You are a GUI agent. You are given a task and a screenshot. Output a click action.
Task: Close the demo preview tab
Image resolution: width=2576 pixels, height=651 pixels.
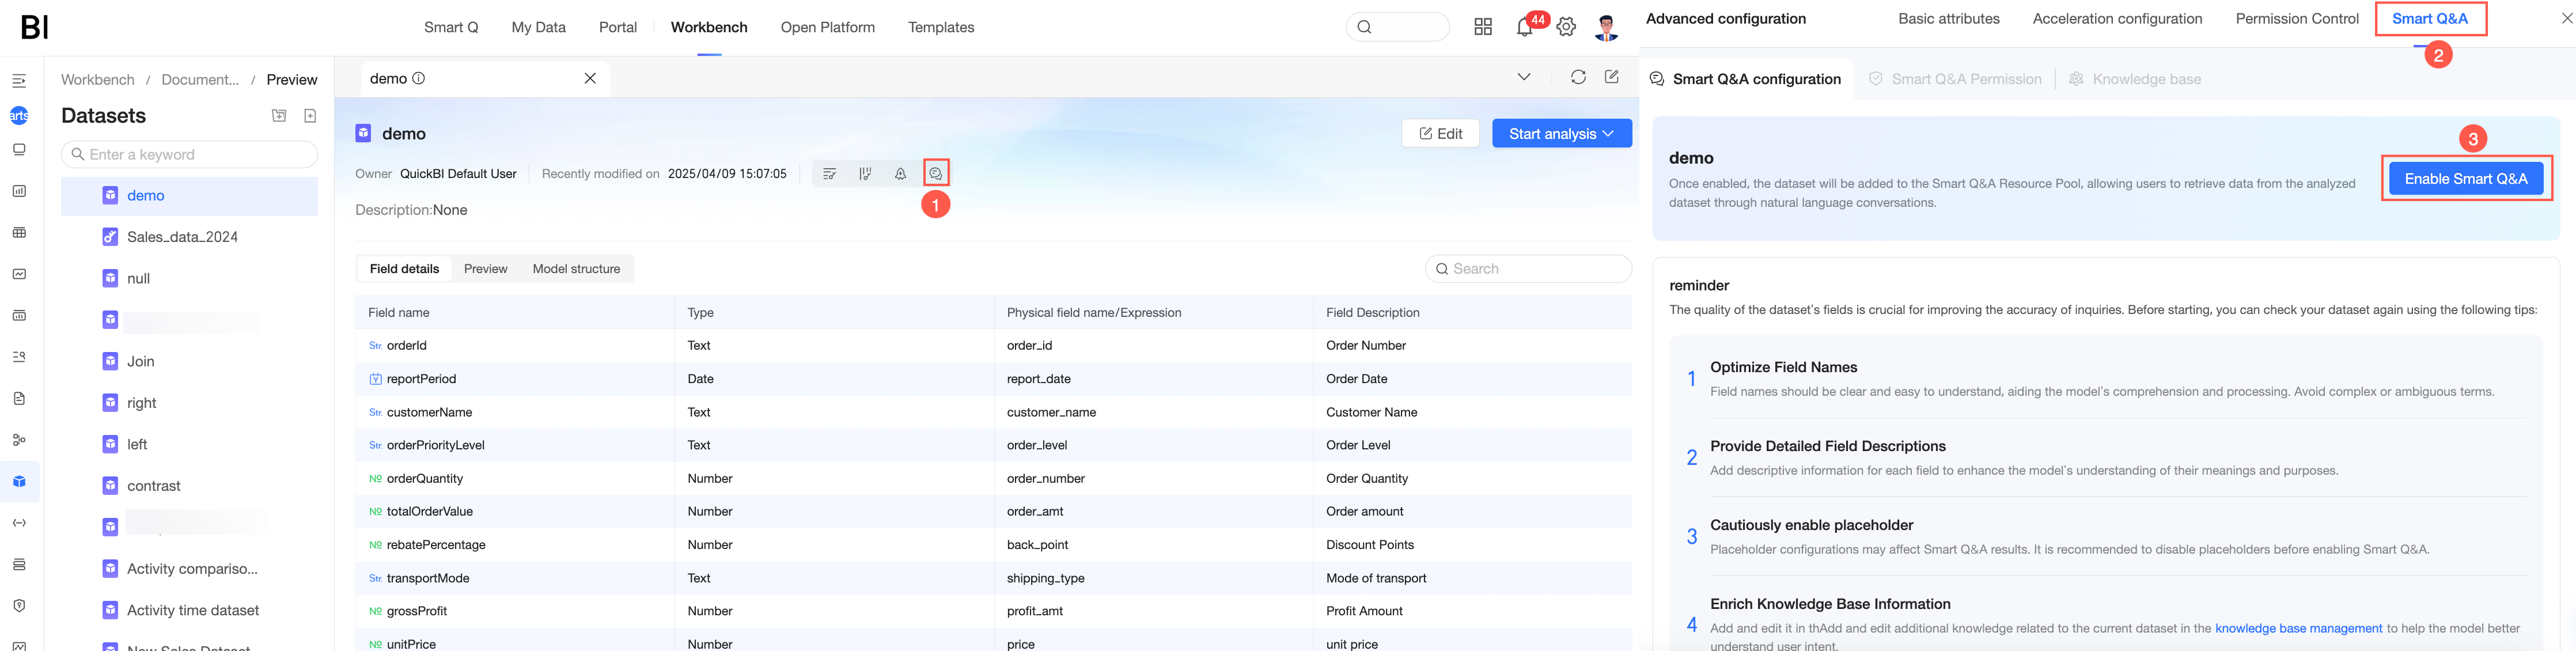(590, 78)
